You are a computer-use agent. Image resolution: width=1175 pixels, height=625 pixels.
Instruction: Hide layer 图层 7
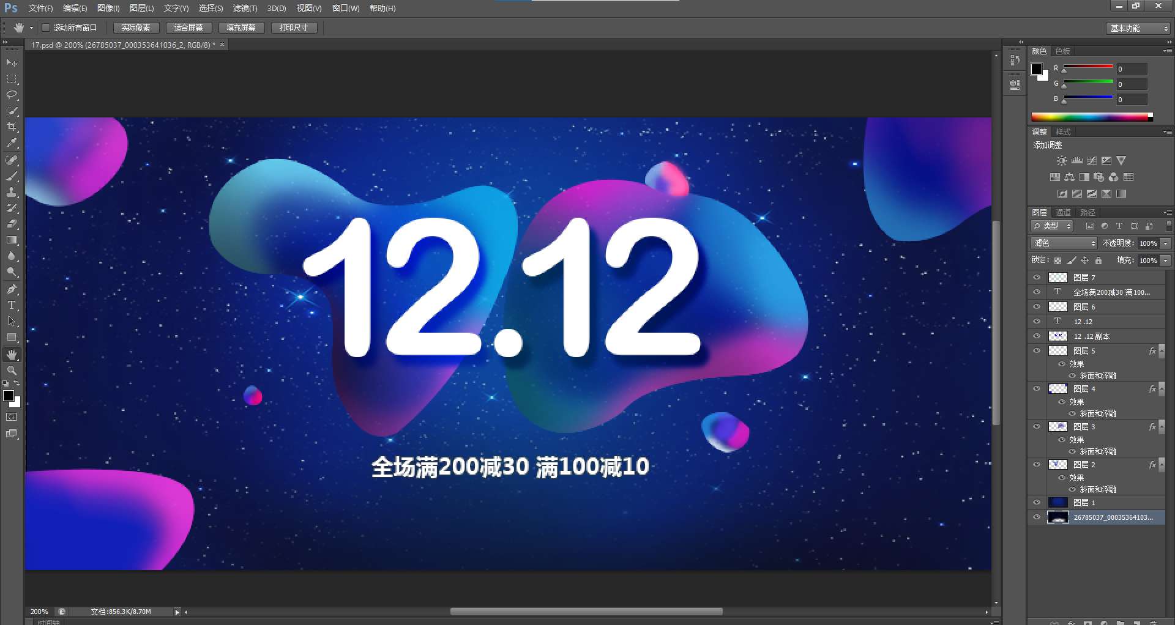1037,277
